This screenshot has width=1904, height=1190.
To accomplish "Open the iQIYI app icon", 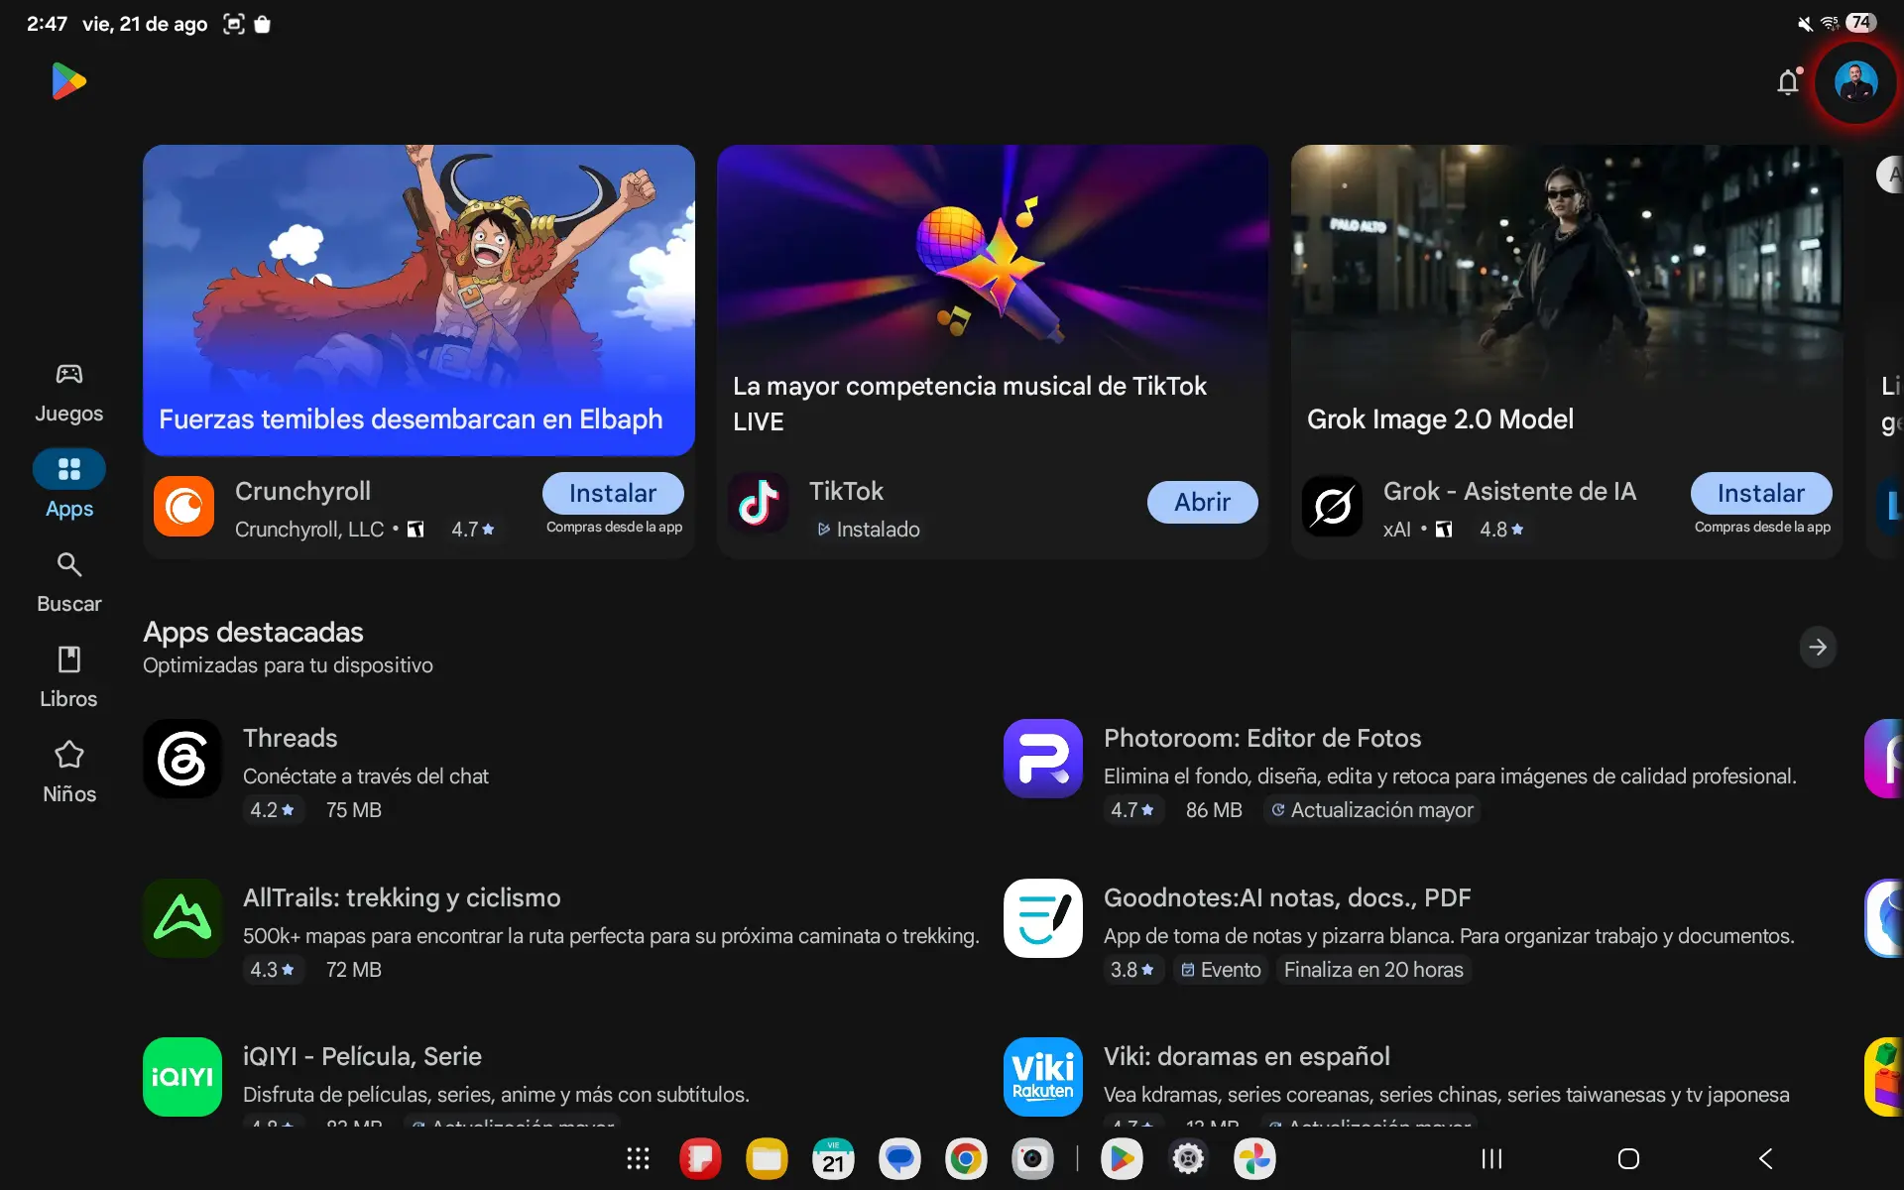I will [182, 1077].
